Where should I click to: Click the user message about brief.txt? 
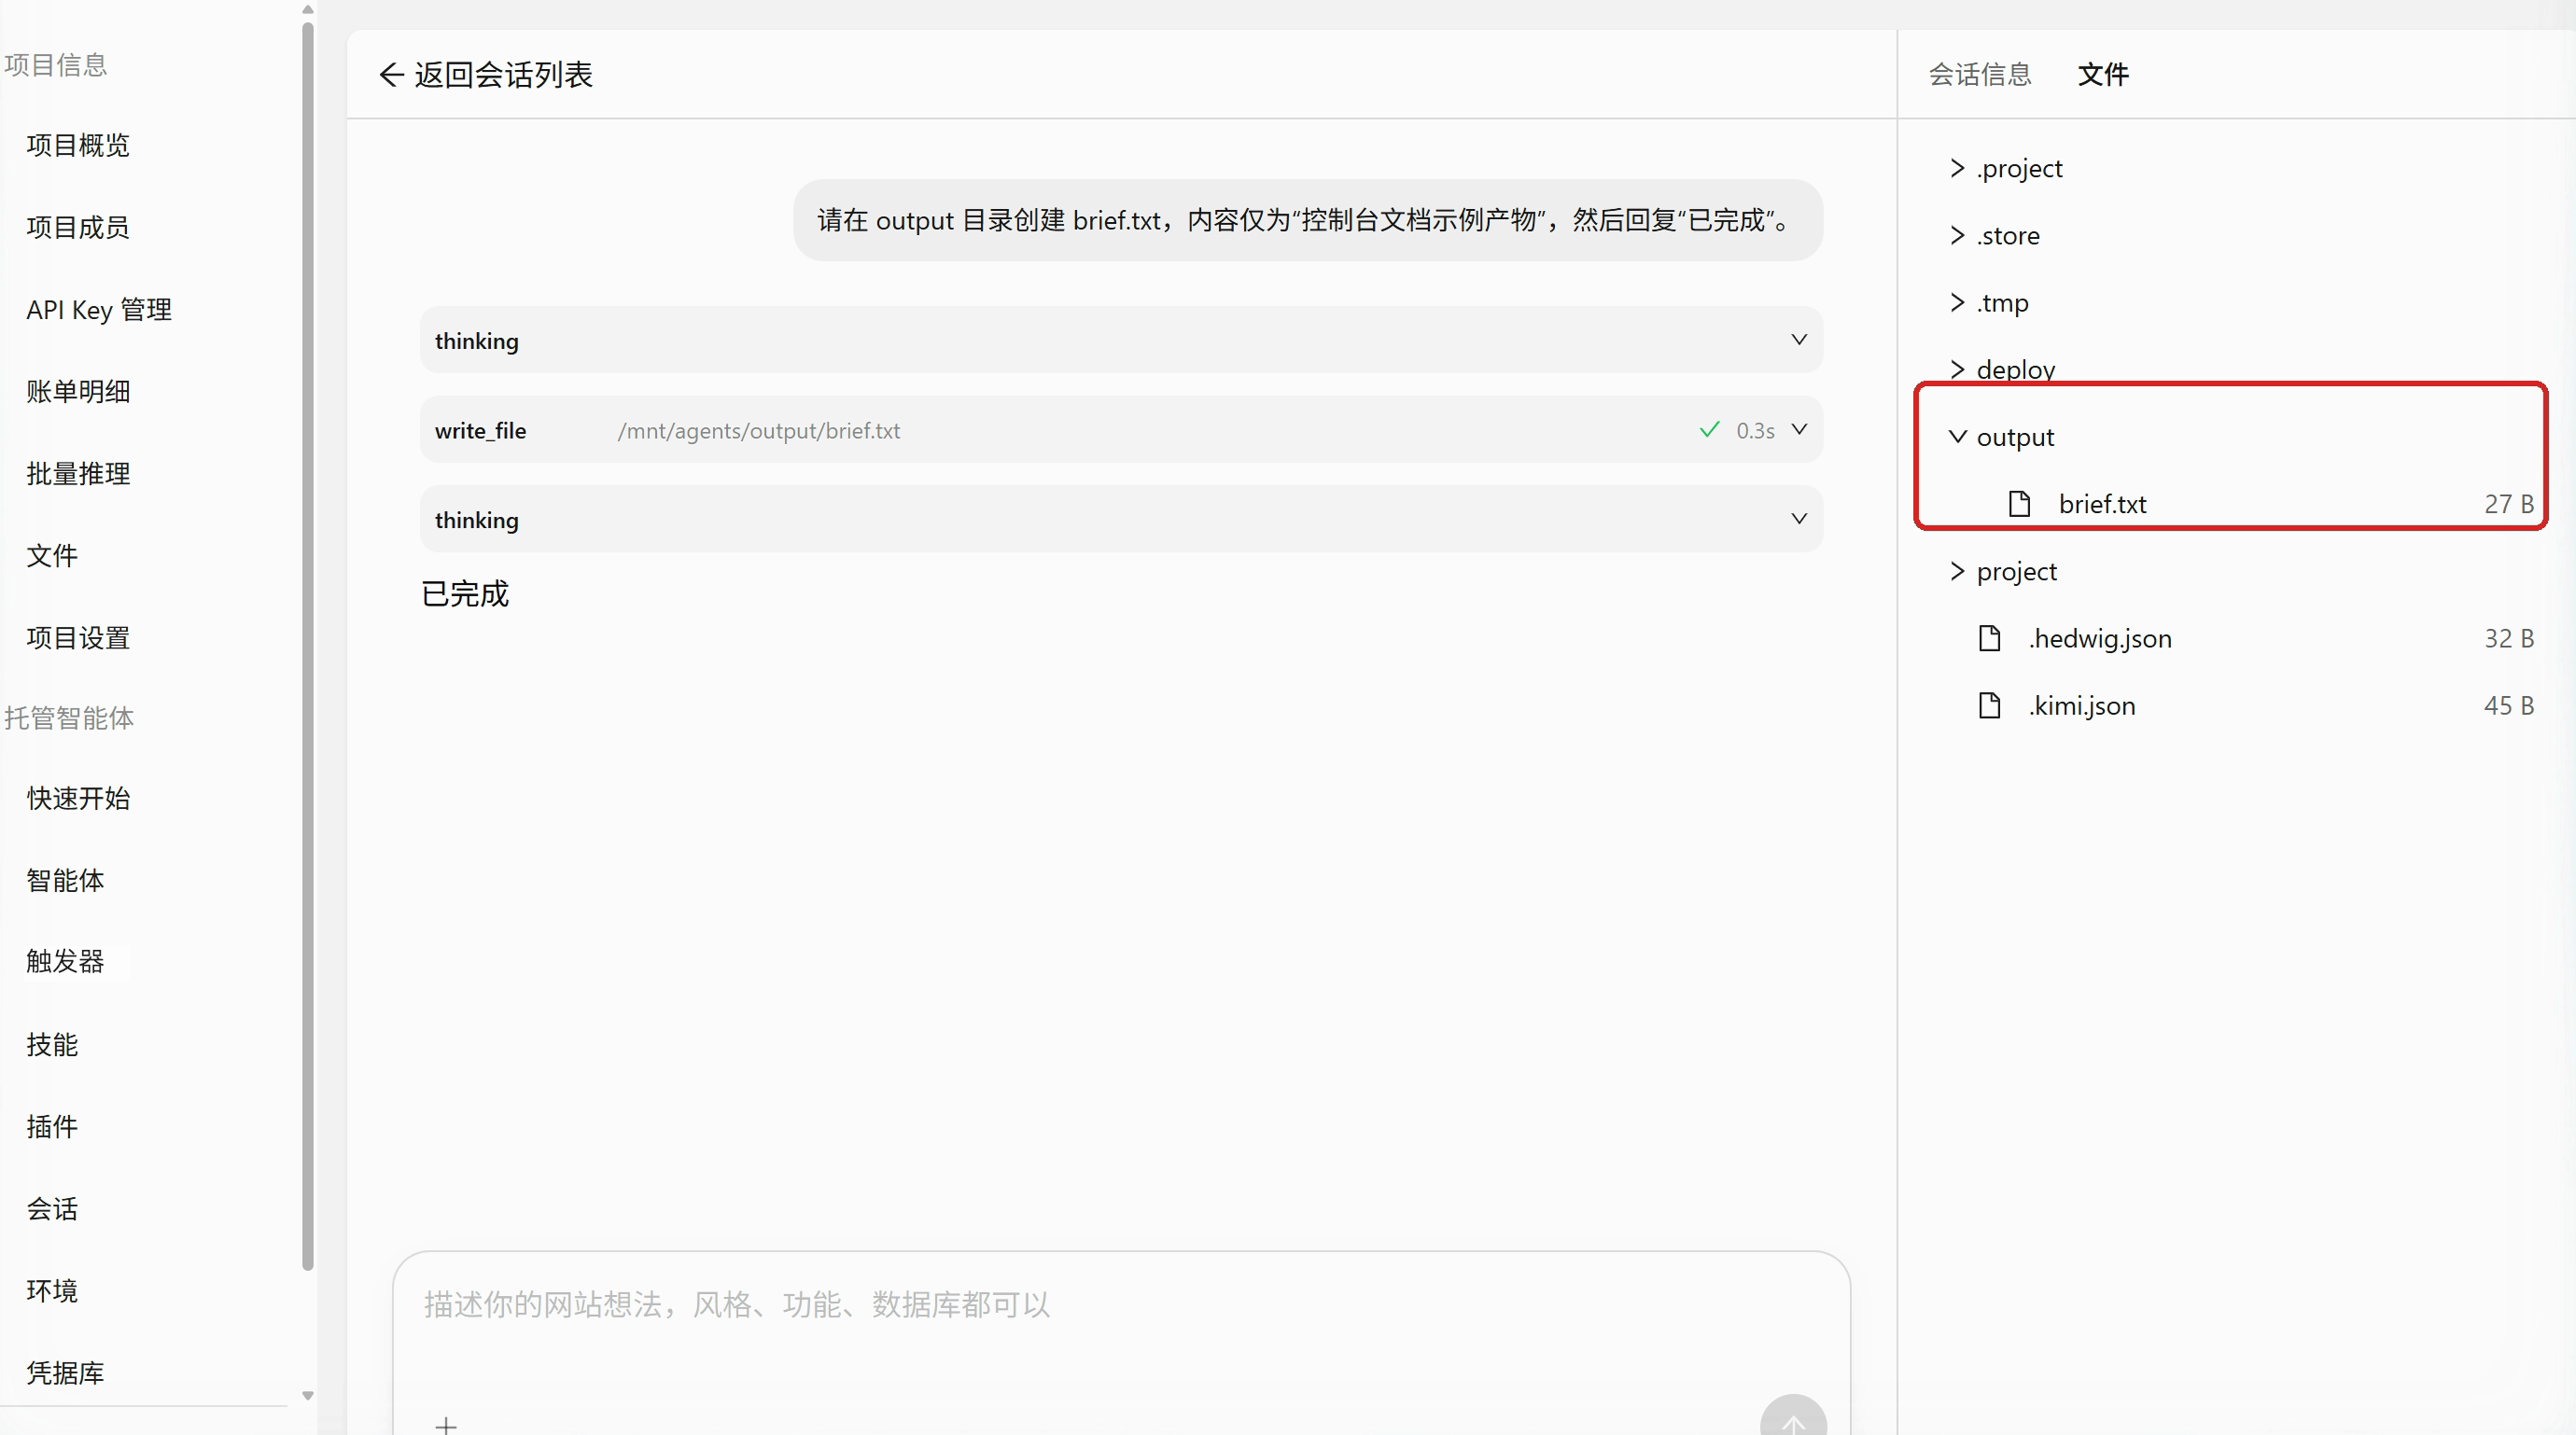(1307, 220)
